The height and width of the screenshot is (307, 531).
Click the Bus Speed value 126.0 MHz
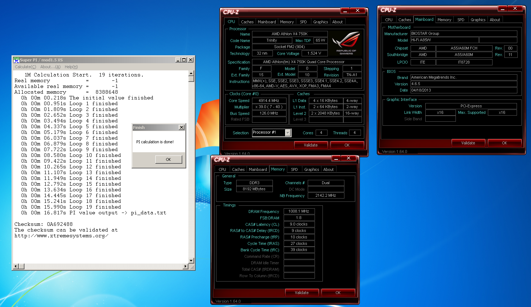tap(269, 113)
